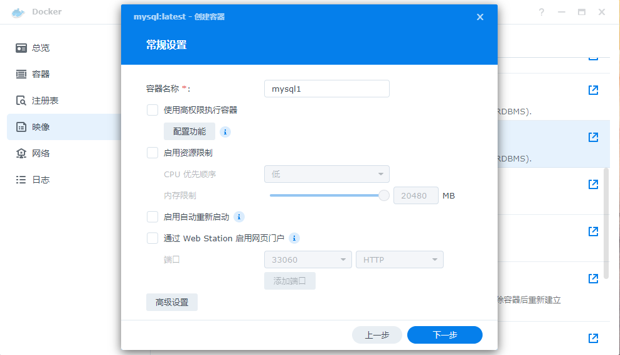Screen dimensions: 620x355
Task: Click the Docker whale logo icon
Action: [18, 13]
